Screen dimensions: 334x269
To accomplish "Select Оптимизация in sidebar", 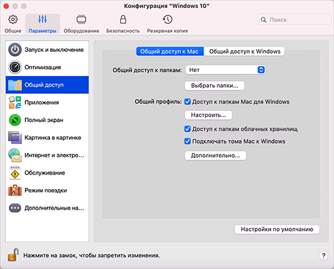I will (47, 67).
